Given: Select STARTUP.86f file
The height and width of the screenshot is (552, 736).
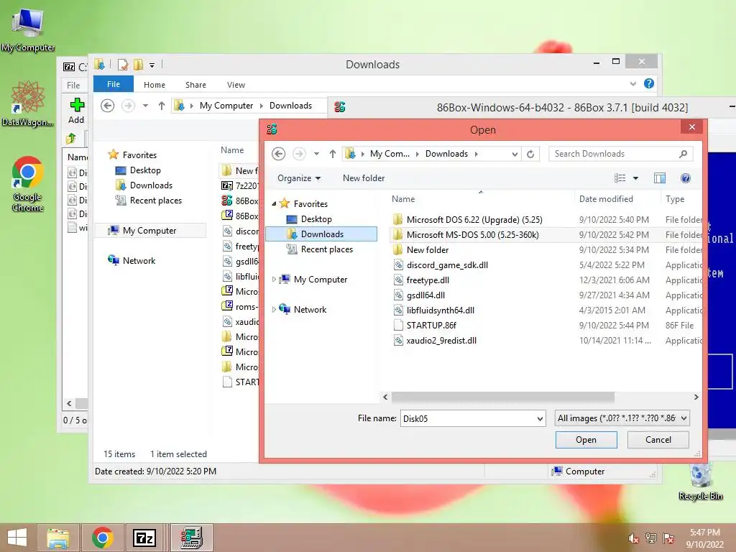Looking at the screenshot, I should pos(431,326).
